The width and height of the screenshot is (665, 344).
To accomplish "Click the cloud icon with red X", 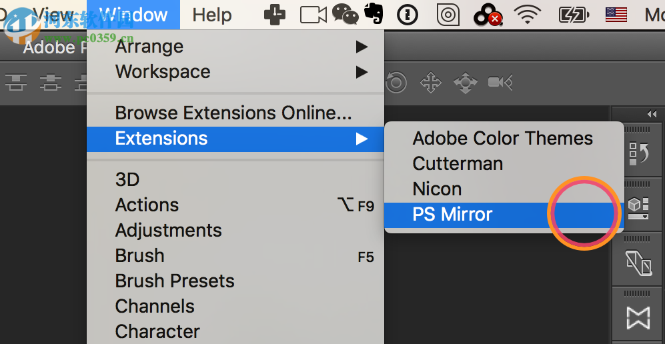I will click(488, 15).
